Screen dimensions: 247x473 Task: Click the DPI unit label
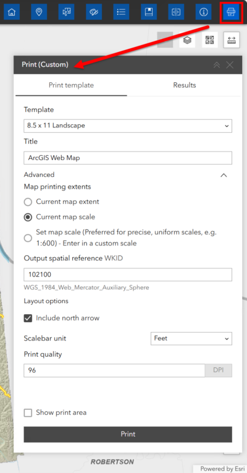click(219, 370)
